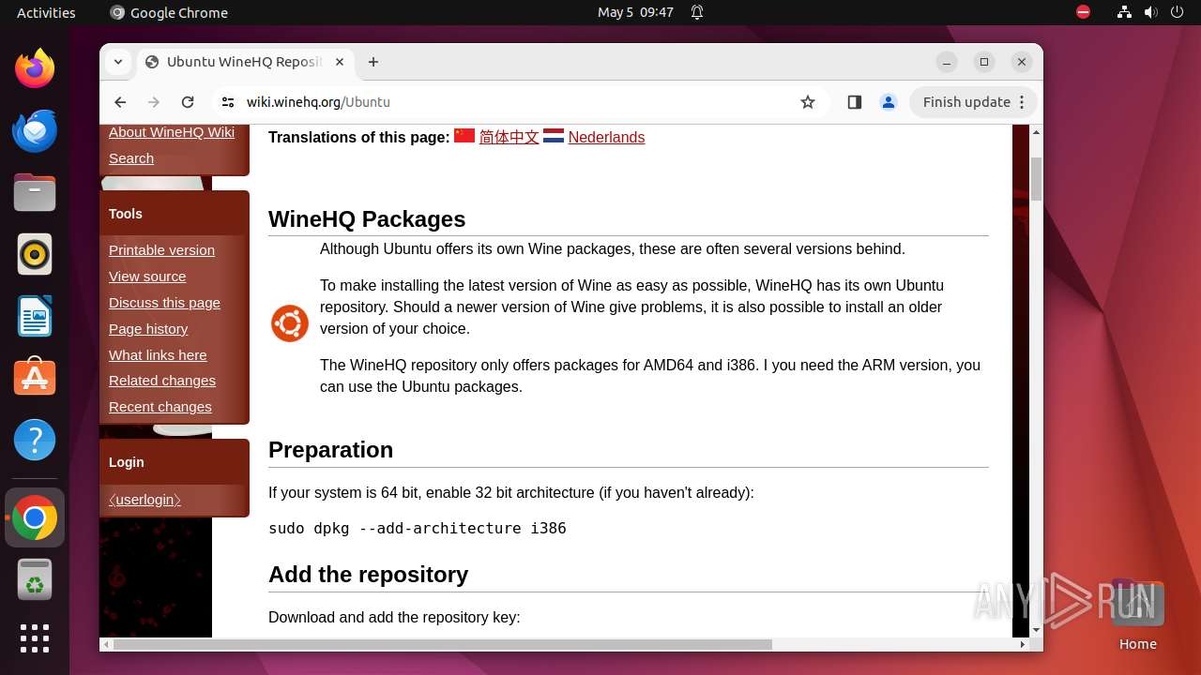Click the Ubuntu logo image

[x=290, y=323]
